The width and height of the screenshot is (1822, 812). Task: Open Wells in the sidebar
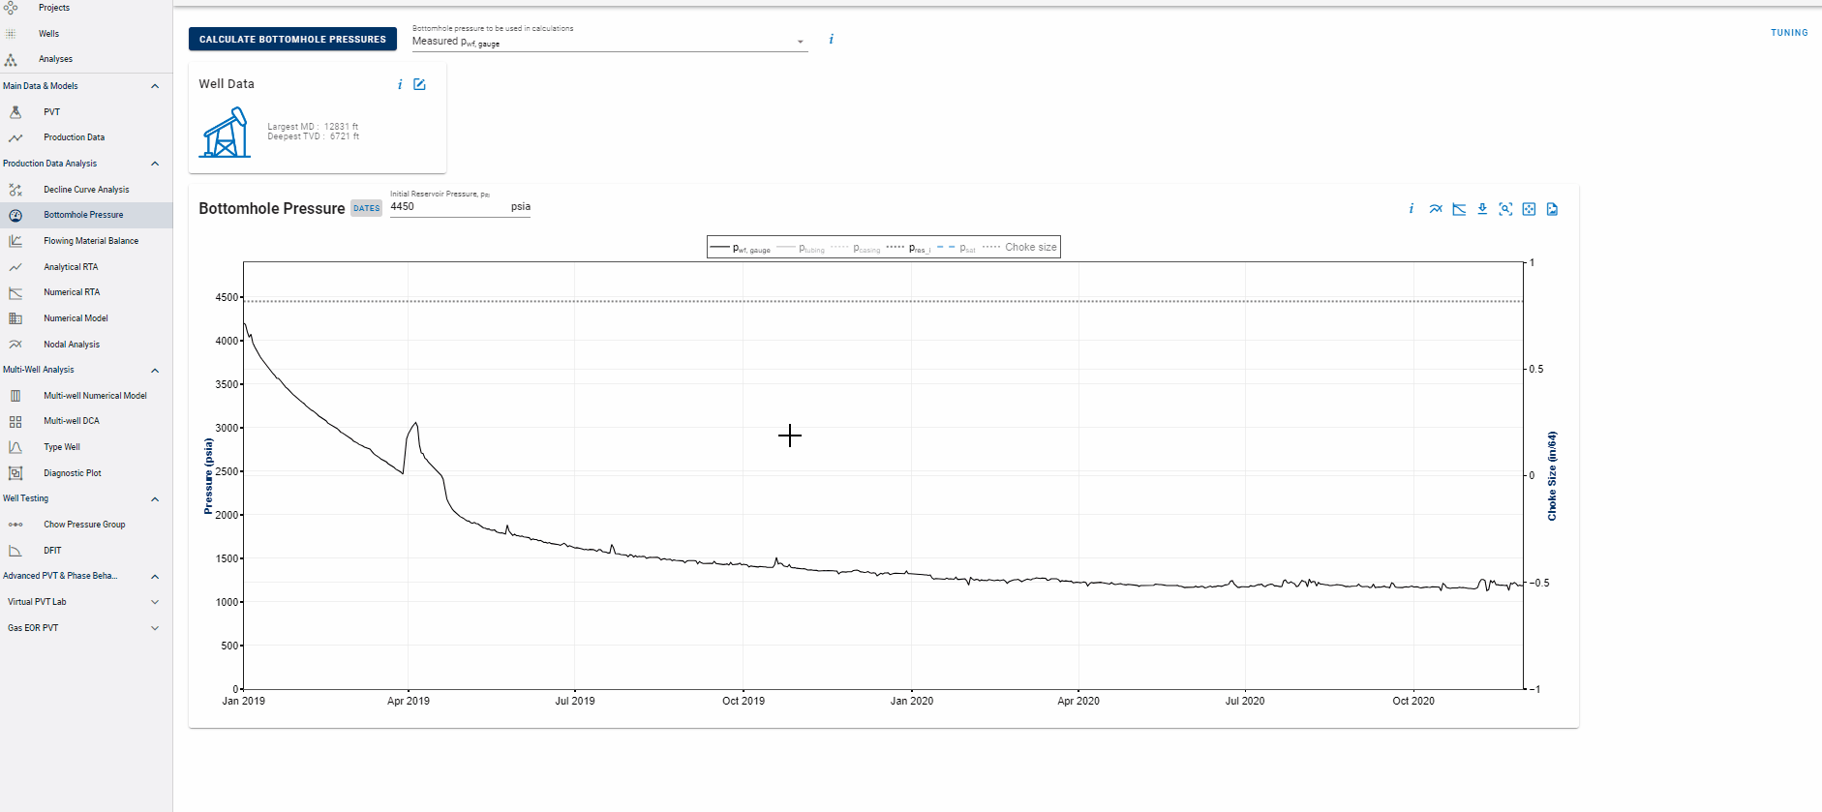pyautogui.click(x=48, y=34)
